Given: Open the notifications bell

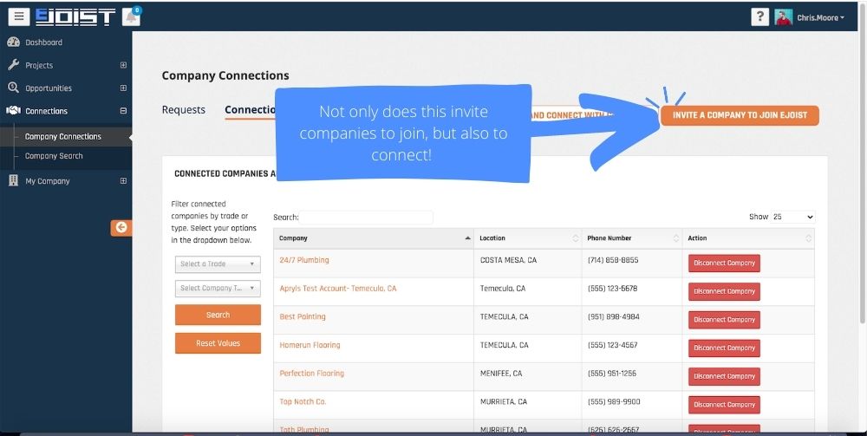Looking at the screenshot, I should pos(132,17).
